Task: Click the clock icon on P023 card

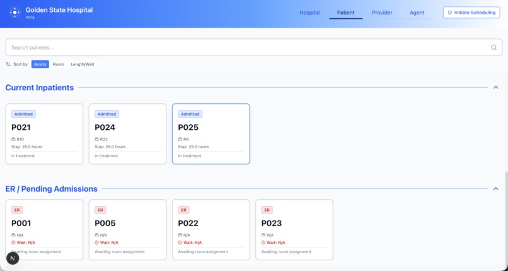Action: click(263, 243)
